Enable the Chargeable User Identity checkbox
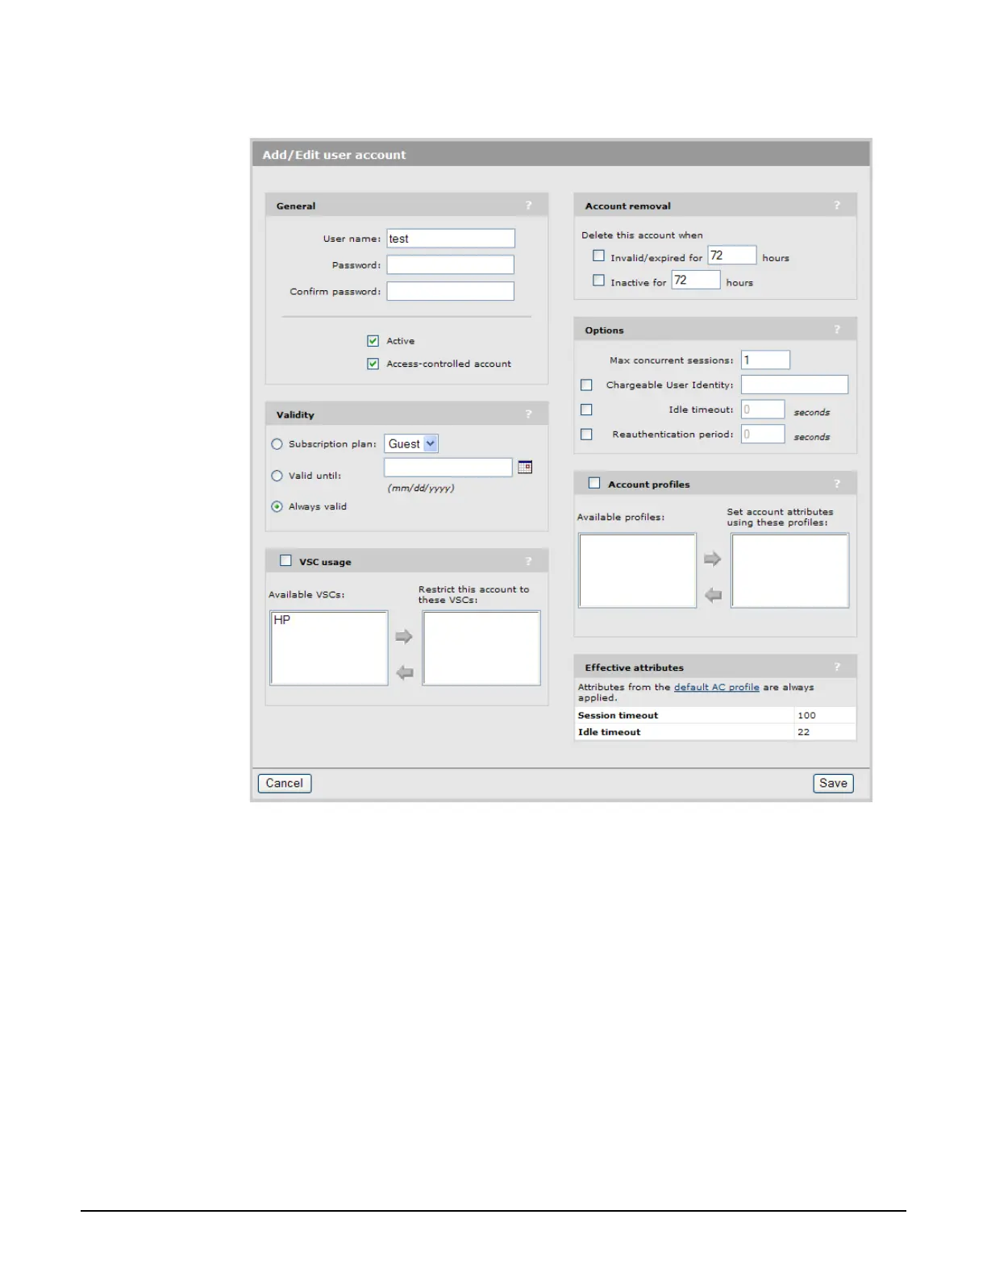This screenshot has width=987, height=1277. 586,385
